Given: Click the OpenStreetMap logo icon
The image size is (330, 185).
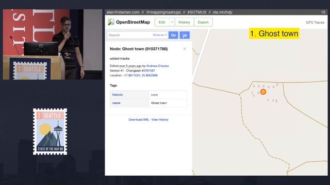Looking at the screenshot, I should pyautogui.click(x=111, y=22).
